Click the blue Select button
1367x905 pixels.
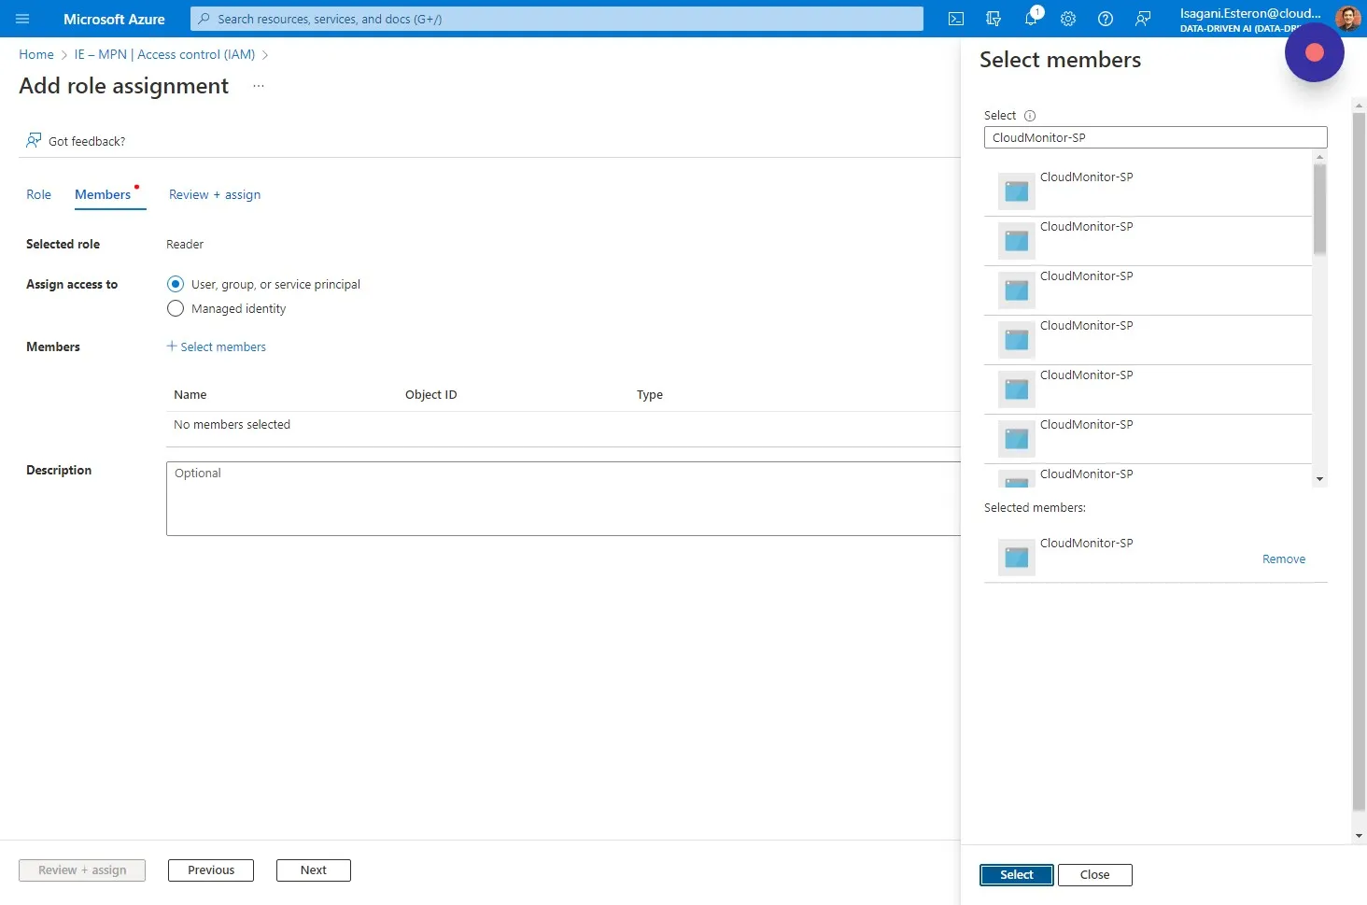pos(1017,875)
